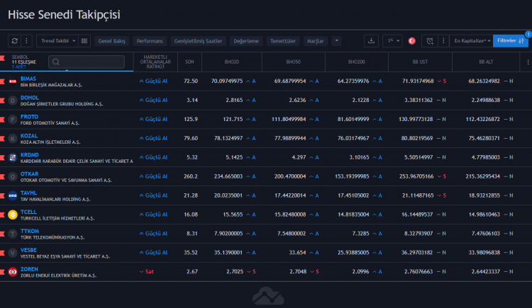Toggle the red flag on TCELL row

click(x=2, y=215)
